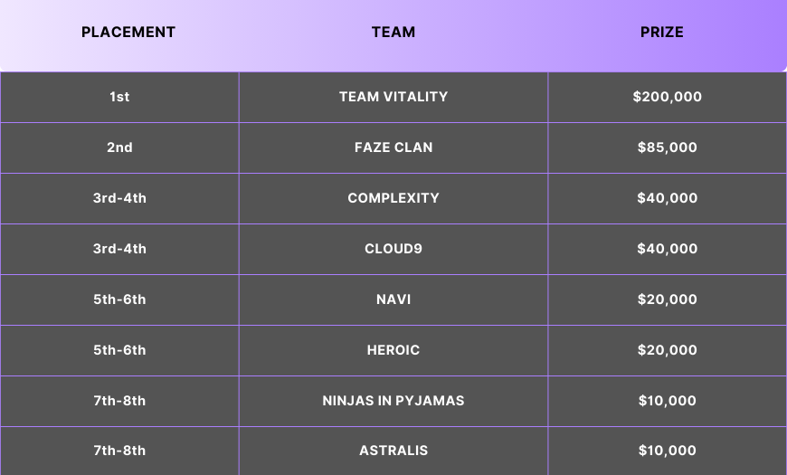Select the TEAM VITALITY team cell

pos(393,97)
